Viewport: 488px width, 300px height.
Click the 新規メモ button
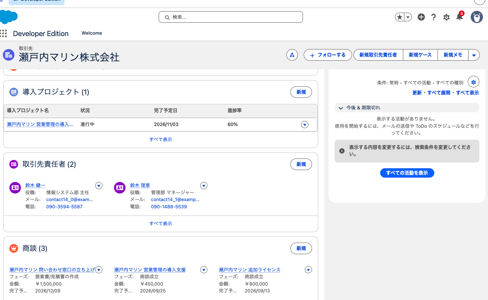[453, 55]
